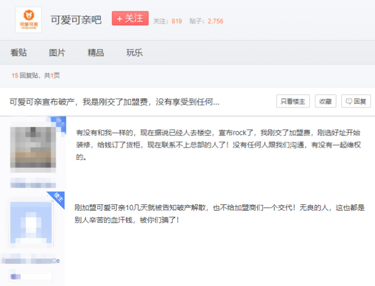
Task: Switch to the 精品 tab
Action: pyautogui.click(x=96, y=53)
